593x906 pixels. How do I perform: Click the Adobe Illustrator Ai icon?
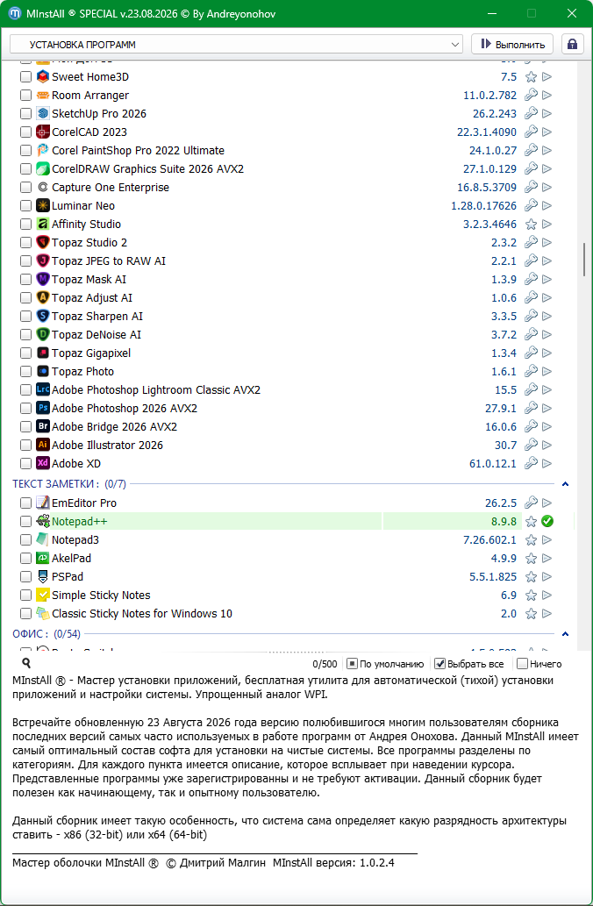pos(43,446)
